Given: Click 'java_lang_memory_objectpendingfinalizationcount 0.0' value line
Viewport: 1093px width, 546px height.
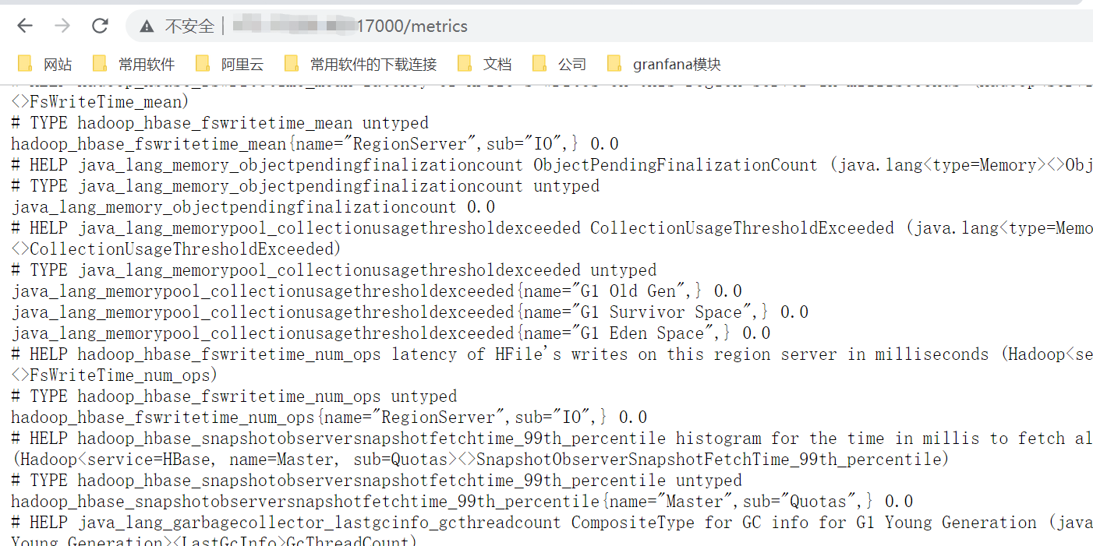Looking at the screenshot, I should pyautogui.click(x=253, y=207).
